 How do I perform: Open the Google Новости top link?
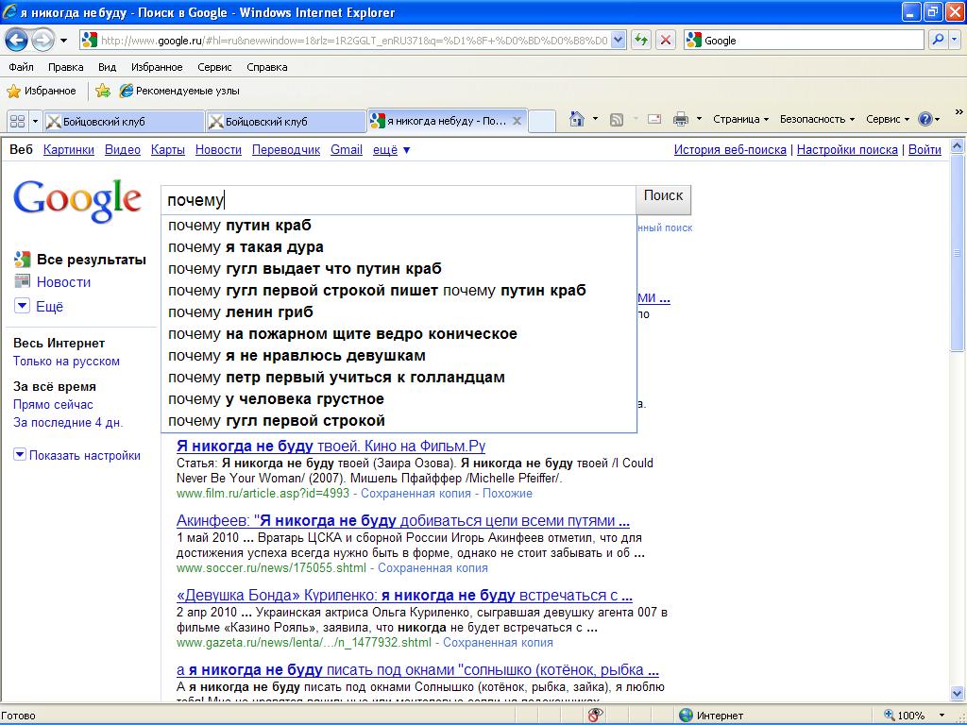tap(218, 150)
